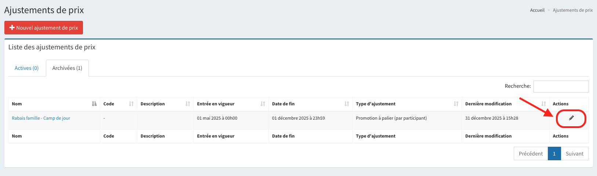Sort by Type d'ajustement column
The height and width of the screenshot is (176, 597).
[407, 104]
